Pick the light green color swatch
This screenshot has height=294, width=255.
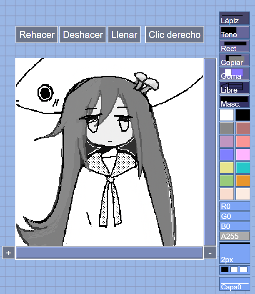226,181
